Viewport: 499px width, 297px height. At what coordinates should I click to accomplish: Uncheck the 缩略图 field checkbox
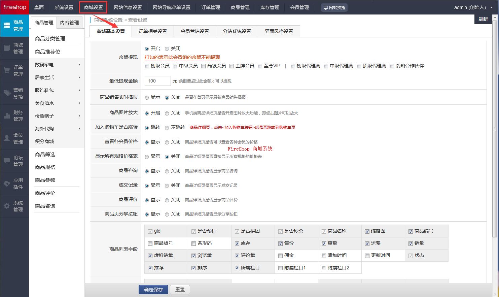(367, 231)
